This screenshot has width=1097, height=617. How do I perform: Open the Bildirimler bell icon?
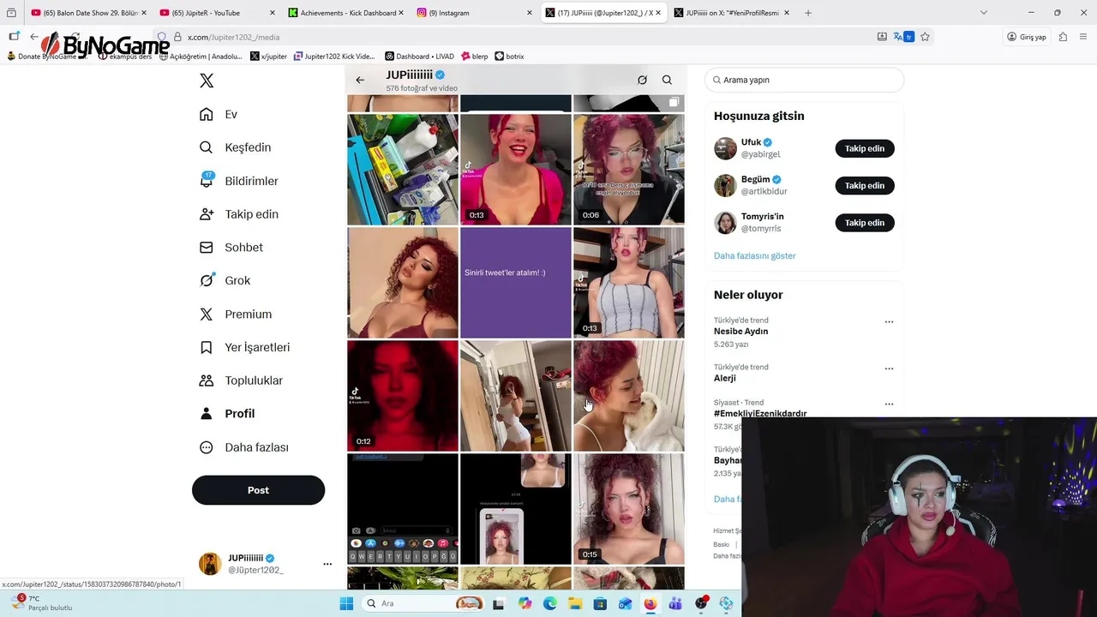[x=206, y=180]
